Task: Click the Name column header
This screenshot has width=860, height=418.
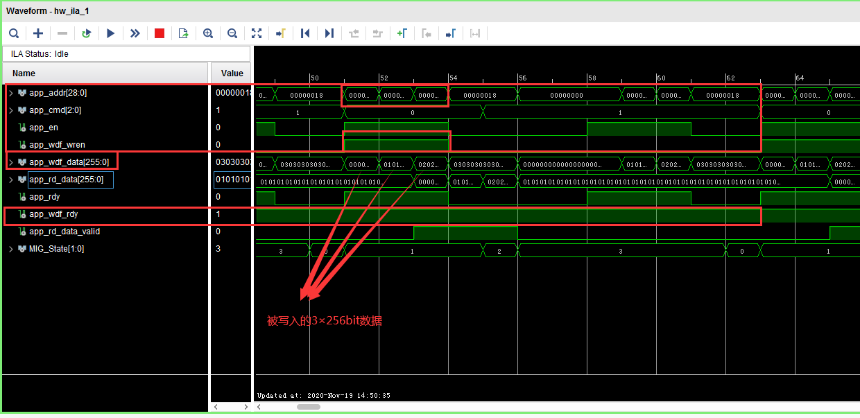Action: click(105, 73)
